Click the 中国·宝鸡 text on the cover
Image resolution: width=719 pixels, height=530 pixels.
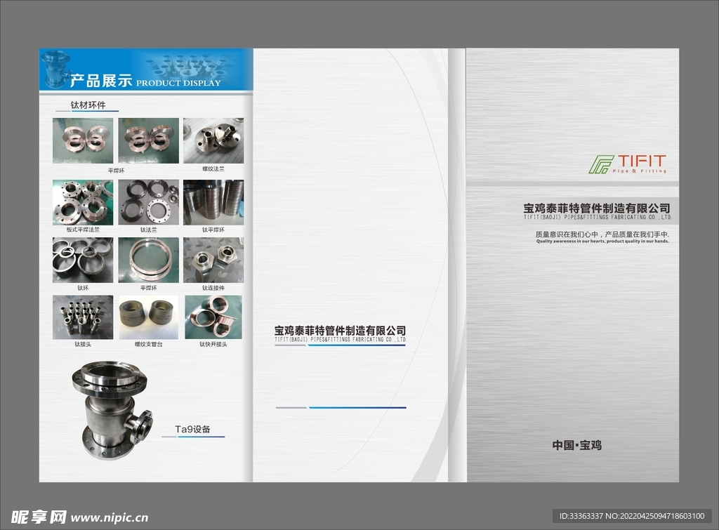coord(576,445)
